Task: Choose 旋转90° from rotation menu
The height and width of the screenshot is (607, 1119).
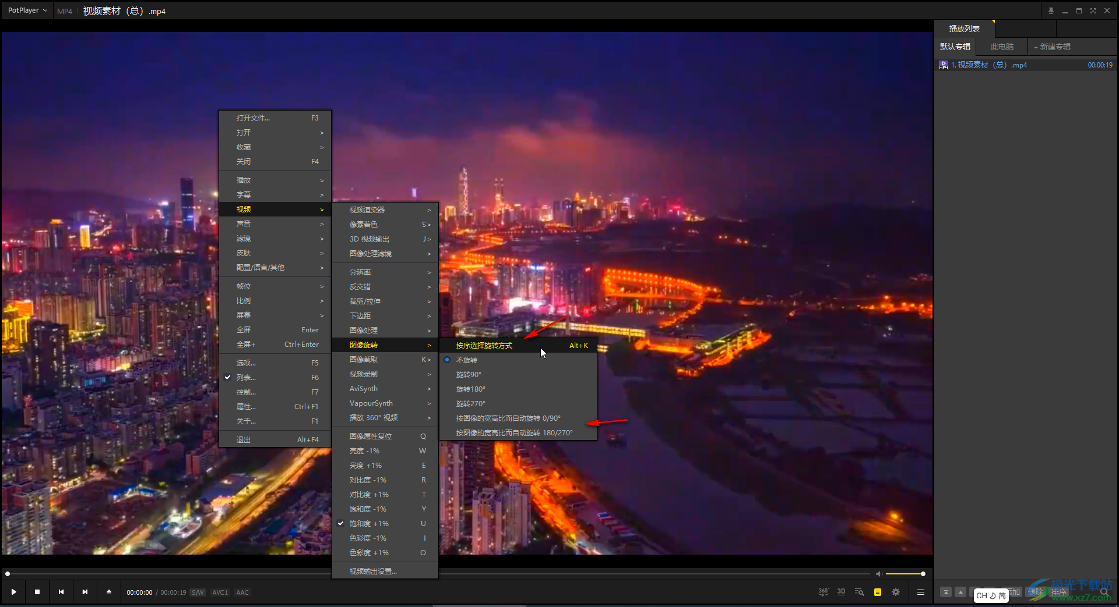Action: click(469, 375)
